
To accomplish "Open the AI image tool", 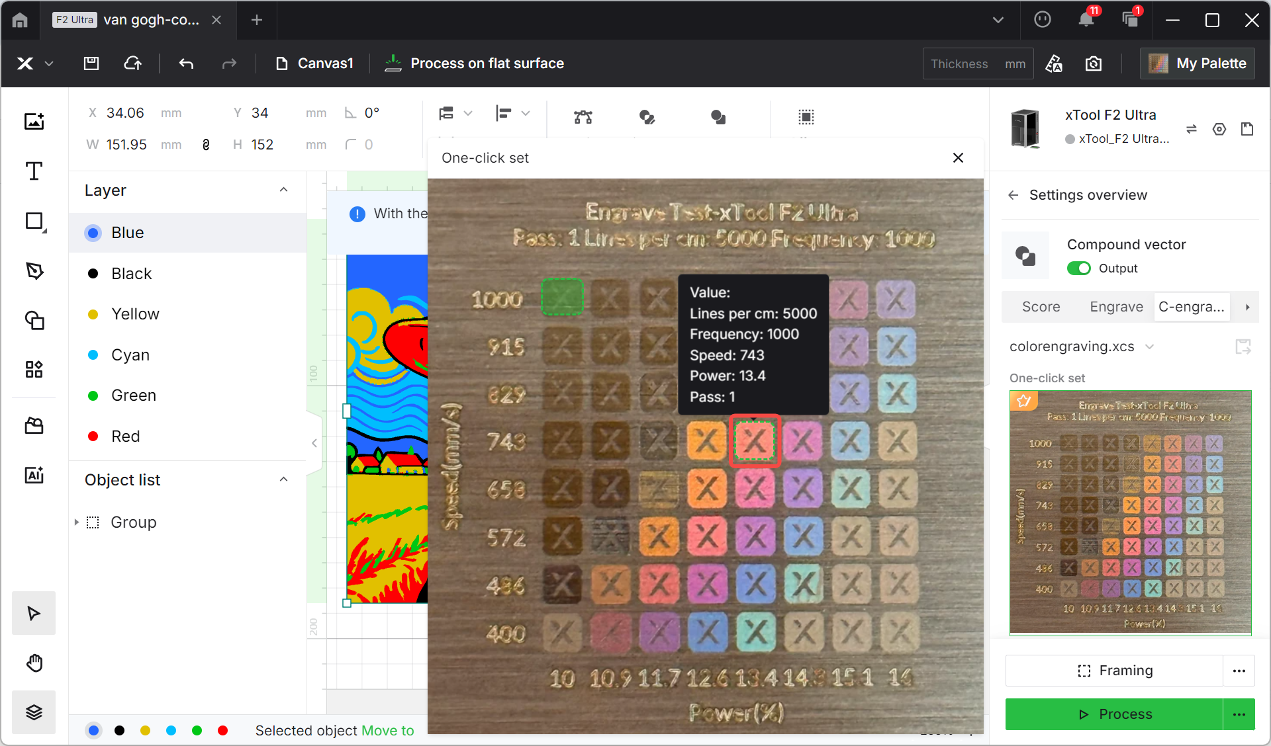I will [x=34, y=475].
